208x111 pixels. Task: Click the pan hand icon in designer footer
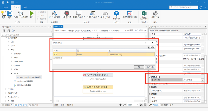[x=120, y=105]
